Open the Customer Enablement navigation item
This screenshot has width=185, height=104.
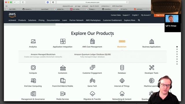pyautogui.click(x=112, y=20)
